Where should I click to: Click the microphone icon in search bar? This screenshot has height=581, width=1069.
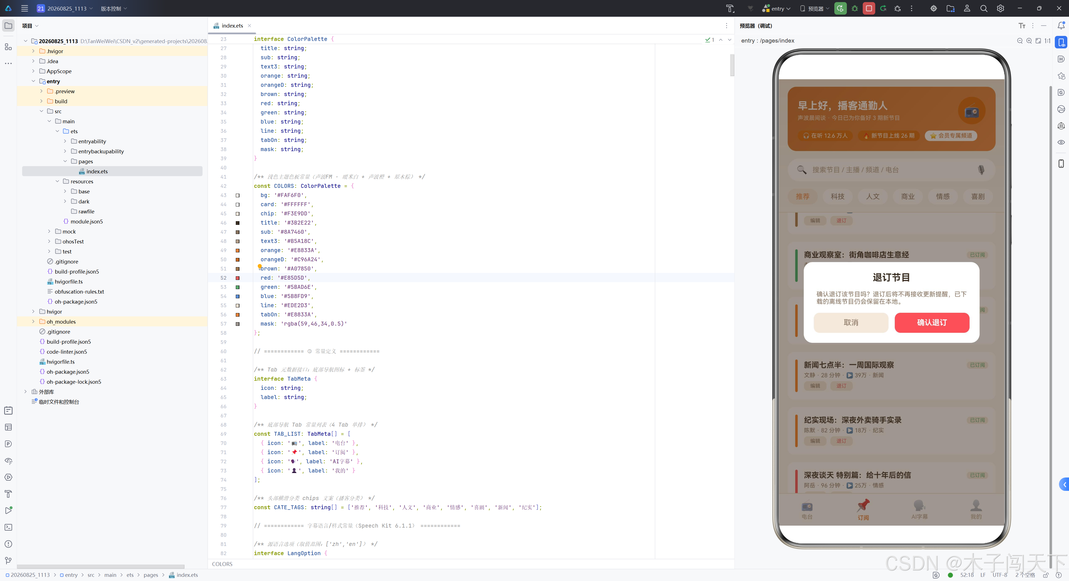(981, 170)
